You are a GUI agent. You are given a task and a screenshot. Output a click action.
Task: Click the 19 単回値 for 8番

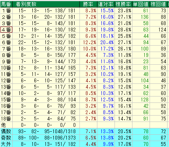click(x=146, y=55)
